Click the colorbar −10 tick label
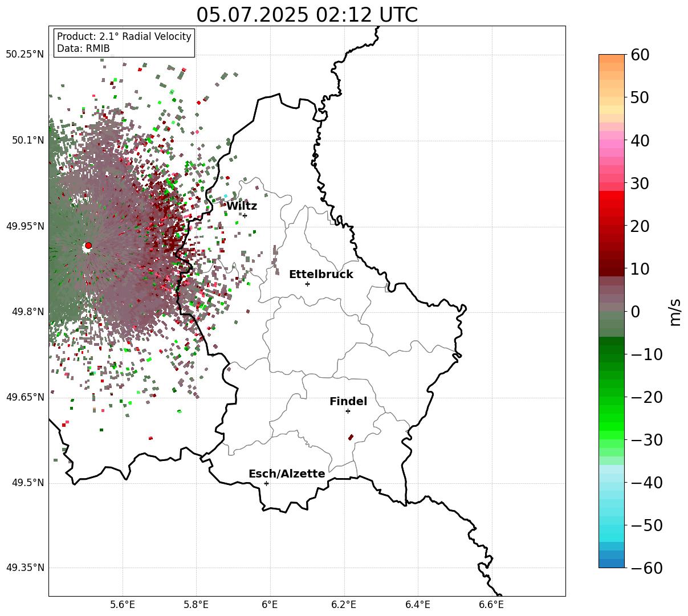The width and height of the screenshot is (688, 616). 646,354
